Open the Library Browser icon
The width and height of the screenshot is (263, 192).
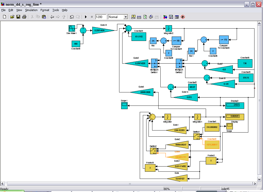click(165, 17)
